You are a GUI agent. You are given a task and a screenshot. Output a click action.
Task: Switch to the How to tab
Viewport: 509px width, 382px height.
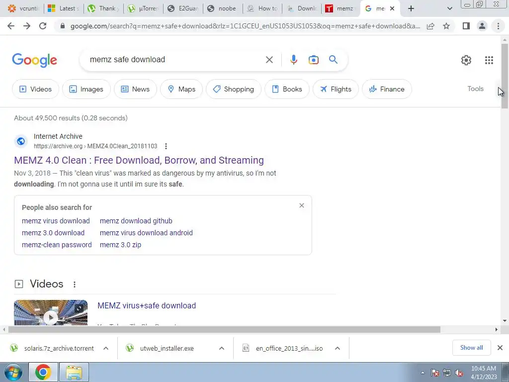[x=262, y=8]
